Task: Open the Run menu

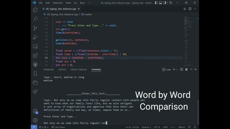Action: [x=82, y=3]
